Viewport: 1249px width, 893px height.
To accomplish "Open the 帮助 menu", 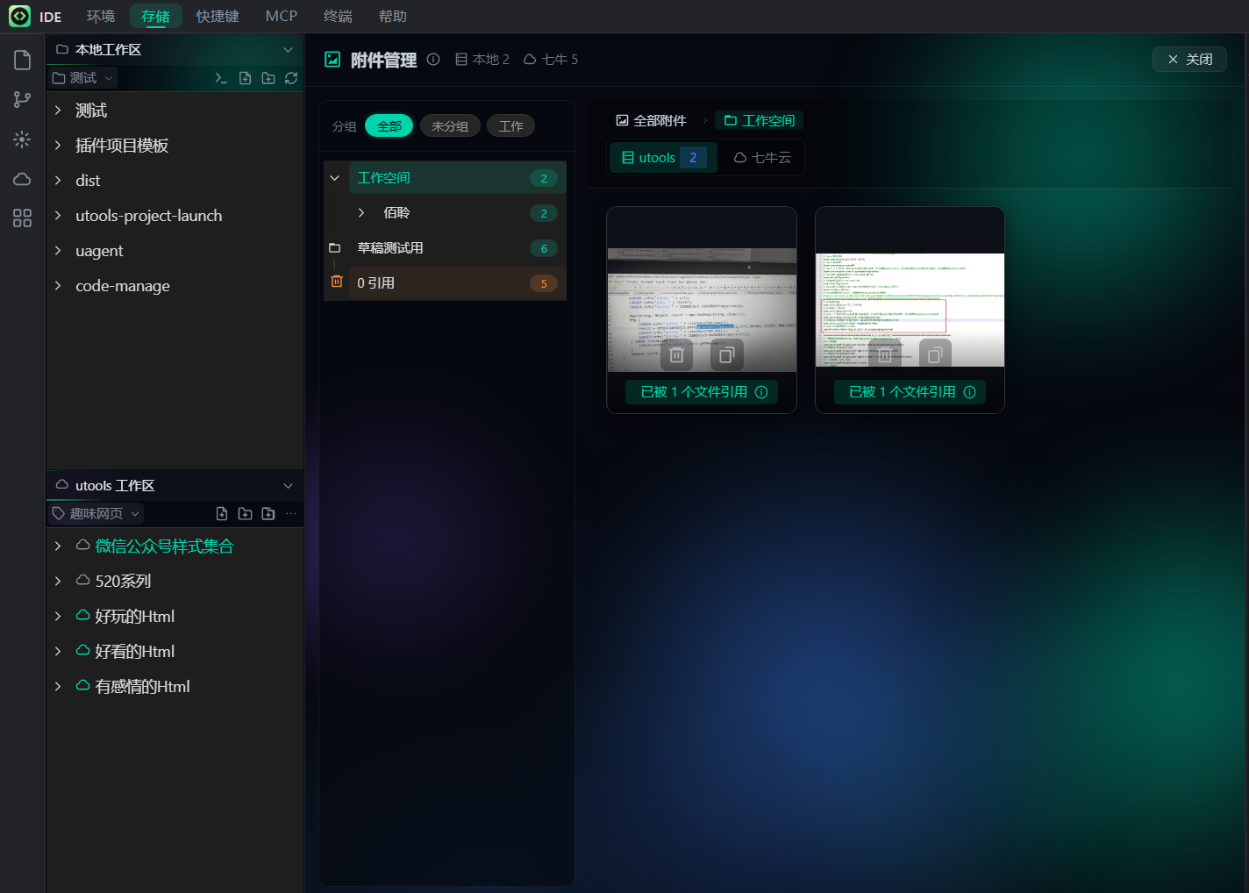I will pos(393,17).
